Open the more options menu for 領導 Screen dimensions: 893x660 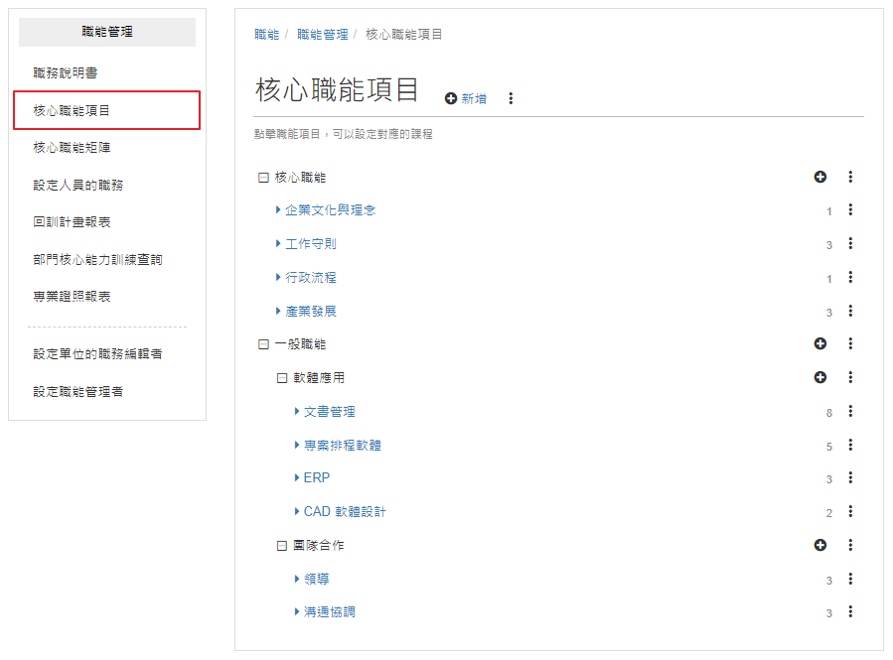(x=850, y=580)
